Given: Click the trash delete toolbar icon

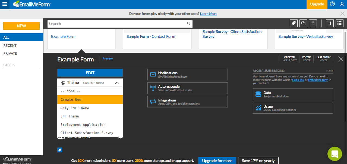Looking at the screenshot, I should (x=313, y=24).
